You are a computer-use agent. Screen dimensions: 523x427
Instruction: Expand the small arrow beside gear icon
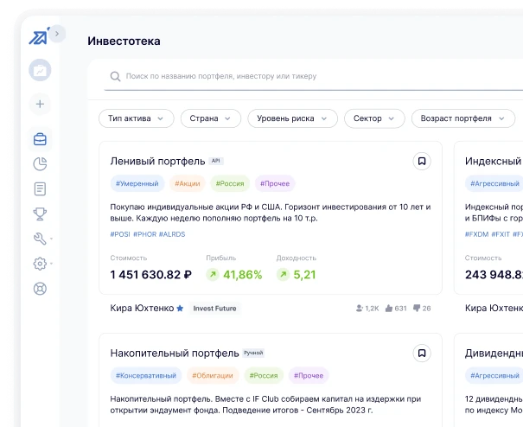pyautogui.click(x=51, y=264)
